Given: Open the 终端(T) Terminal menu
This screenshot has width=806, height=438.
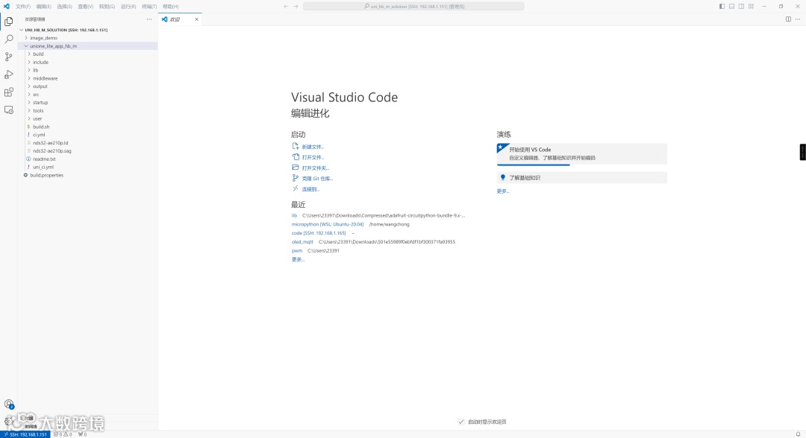Looking at the screenshot, I should tap(149, 7).
